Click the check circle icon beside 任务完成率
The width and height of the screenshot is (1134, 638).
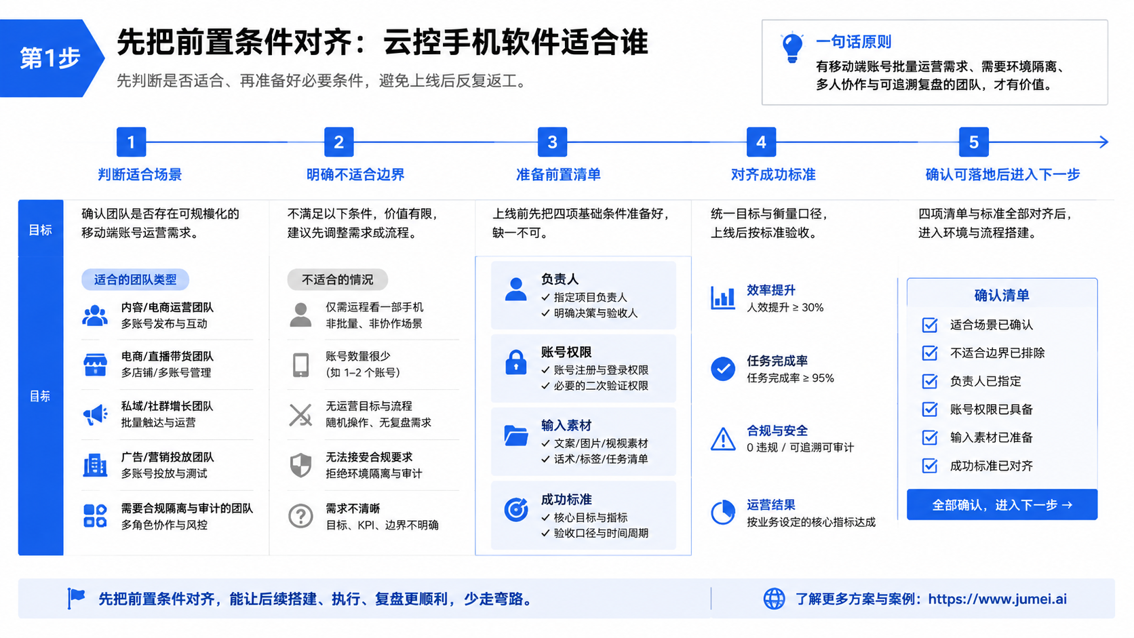click(x=723, y=369)
